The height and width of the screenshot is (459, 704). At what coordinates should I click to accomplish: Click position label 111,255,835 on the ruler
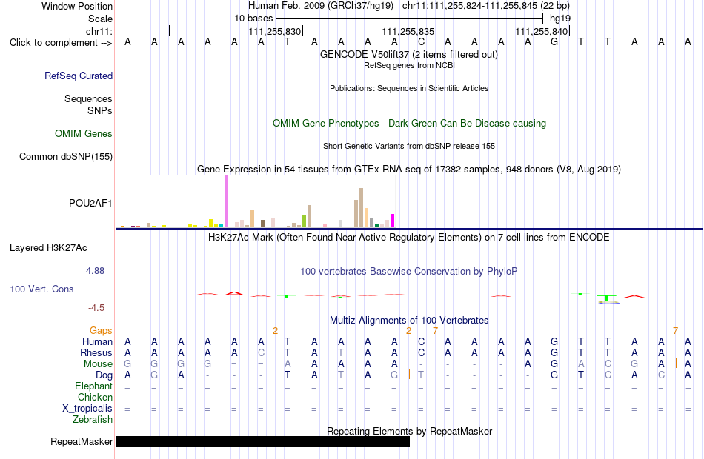408,31
